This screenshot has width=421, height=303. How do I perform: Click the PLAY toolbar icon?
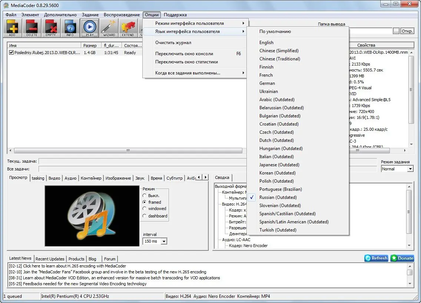point(90,28)
